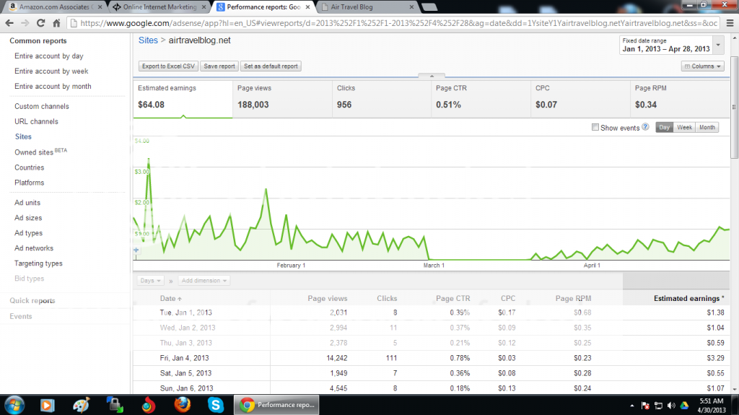Open the Paint icon in taskbar
Screen dimensions: 739x415
tap(81, 405)
